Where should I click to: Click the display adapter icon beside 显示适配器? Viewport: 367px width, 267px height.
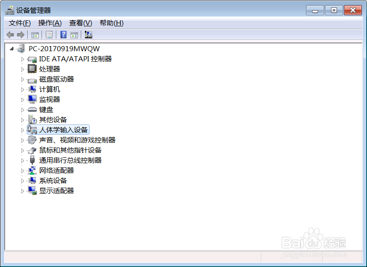click(x=32, y=190)
